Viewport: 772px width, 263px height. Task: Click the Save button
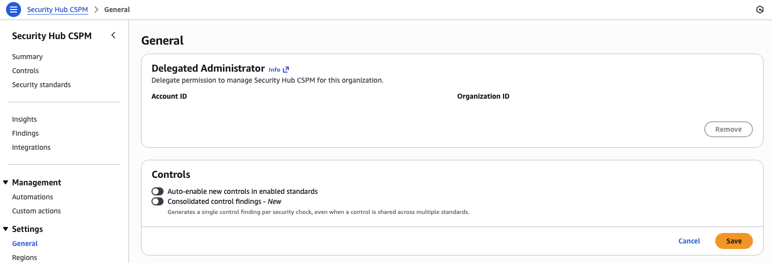733,241
